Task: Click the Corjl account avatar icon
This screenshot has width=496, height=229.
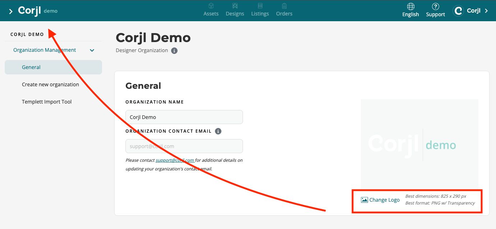Action: pyautogui.click(x=458, y=11)
